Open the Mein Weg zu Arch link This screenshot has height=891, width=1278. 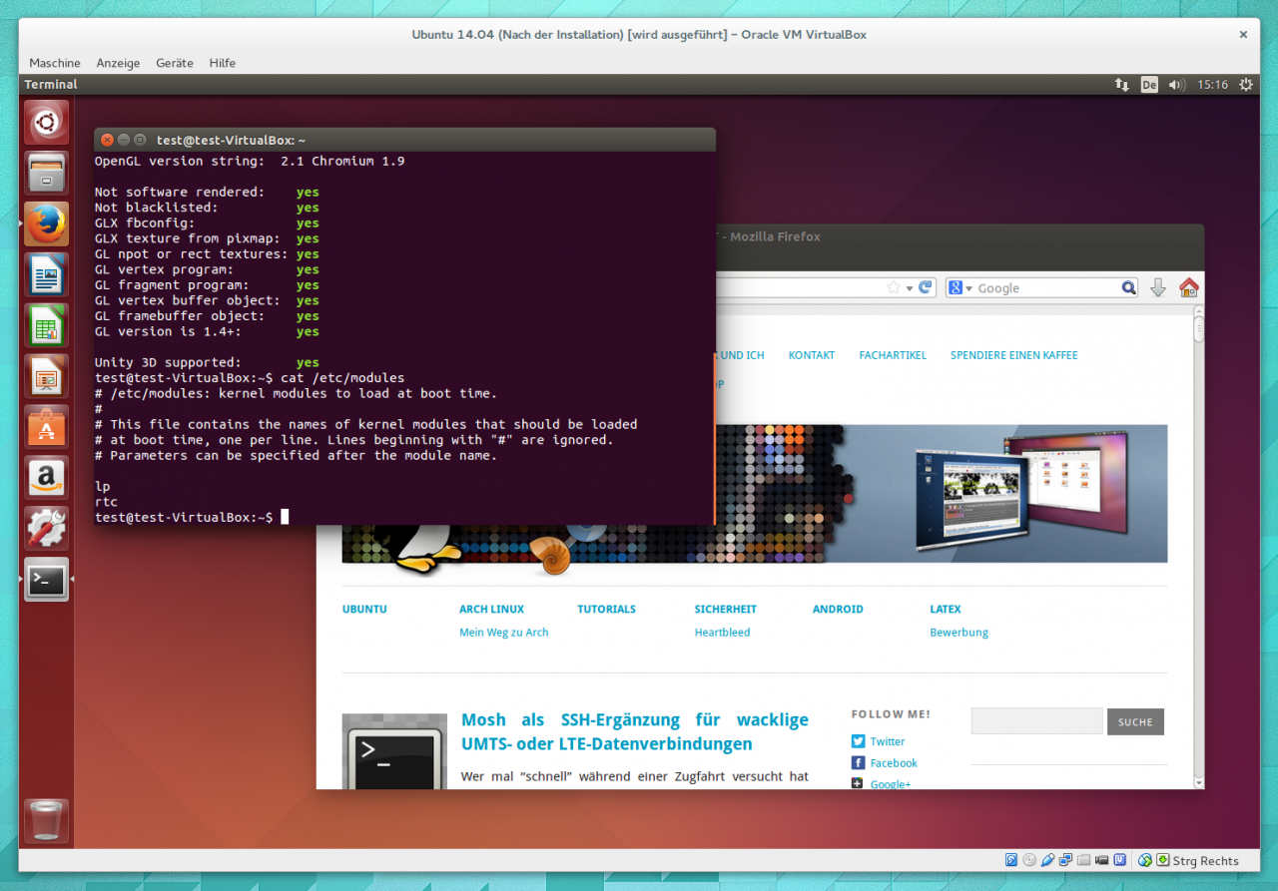pos(503,632)
